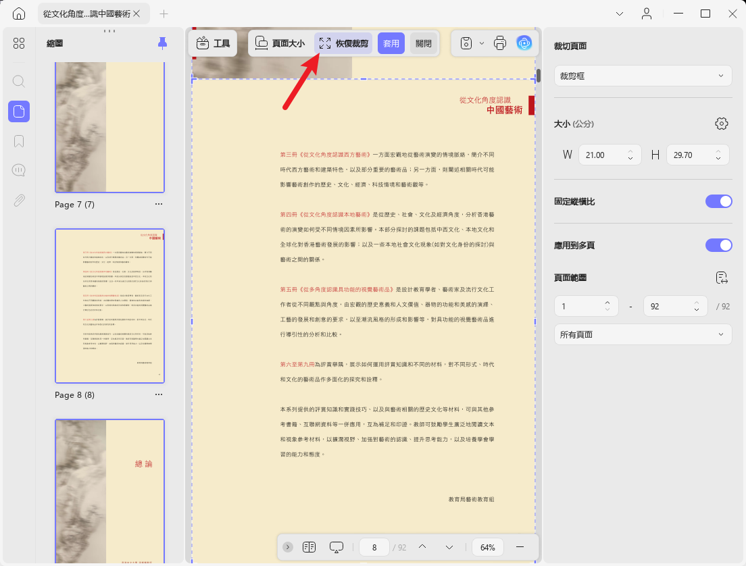This screenshot has height=566, width=746.
Task: Open the search panel icon
Action: point(19,81)
